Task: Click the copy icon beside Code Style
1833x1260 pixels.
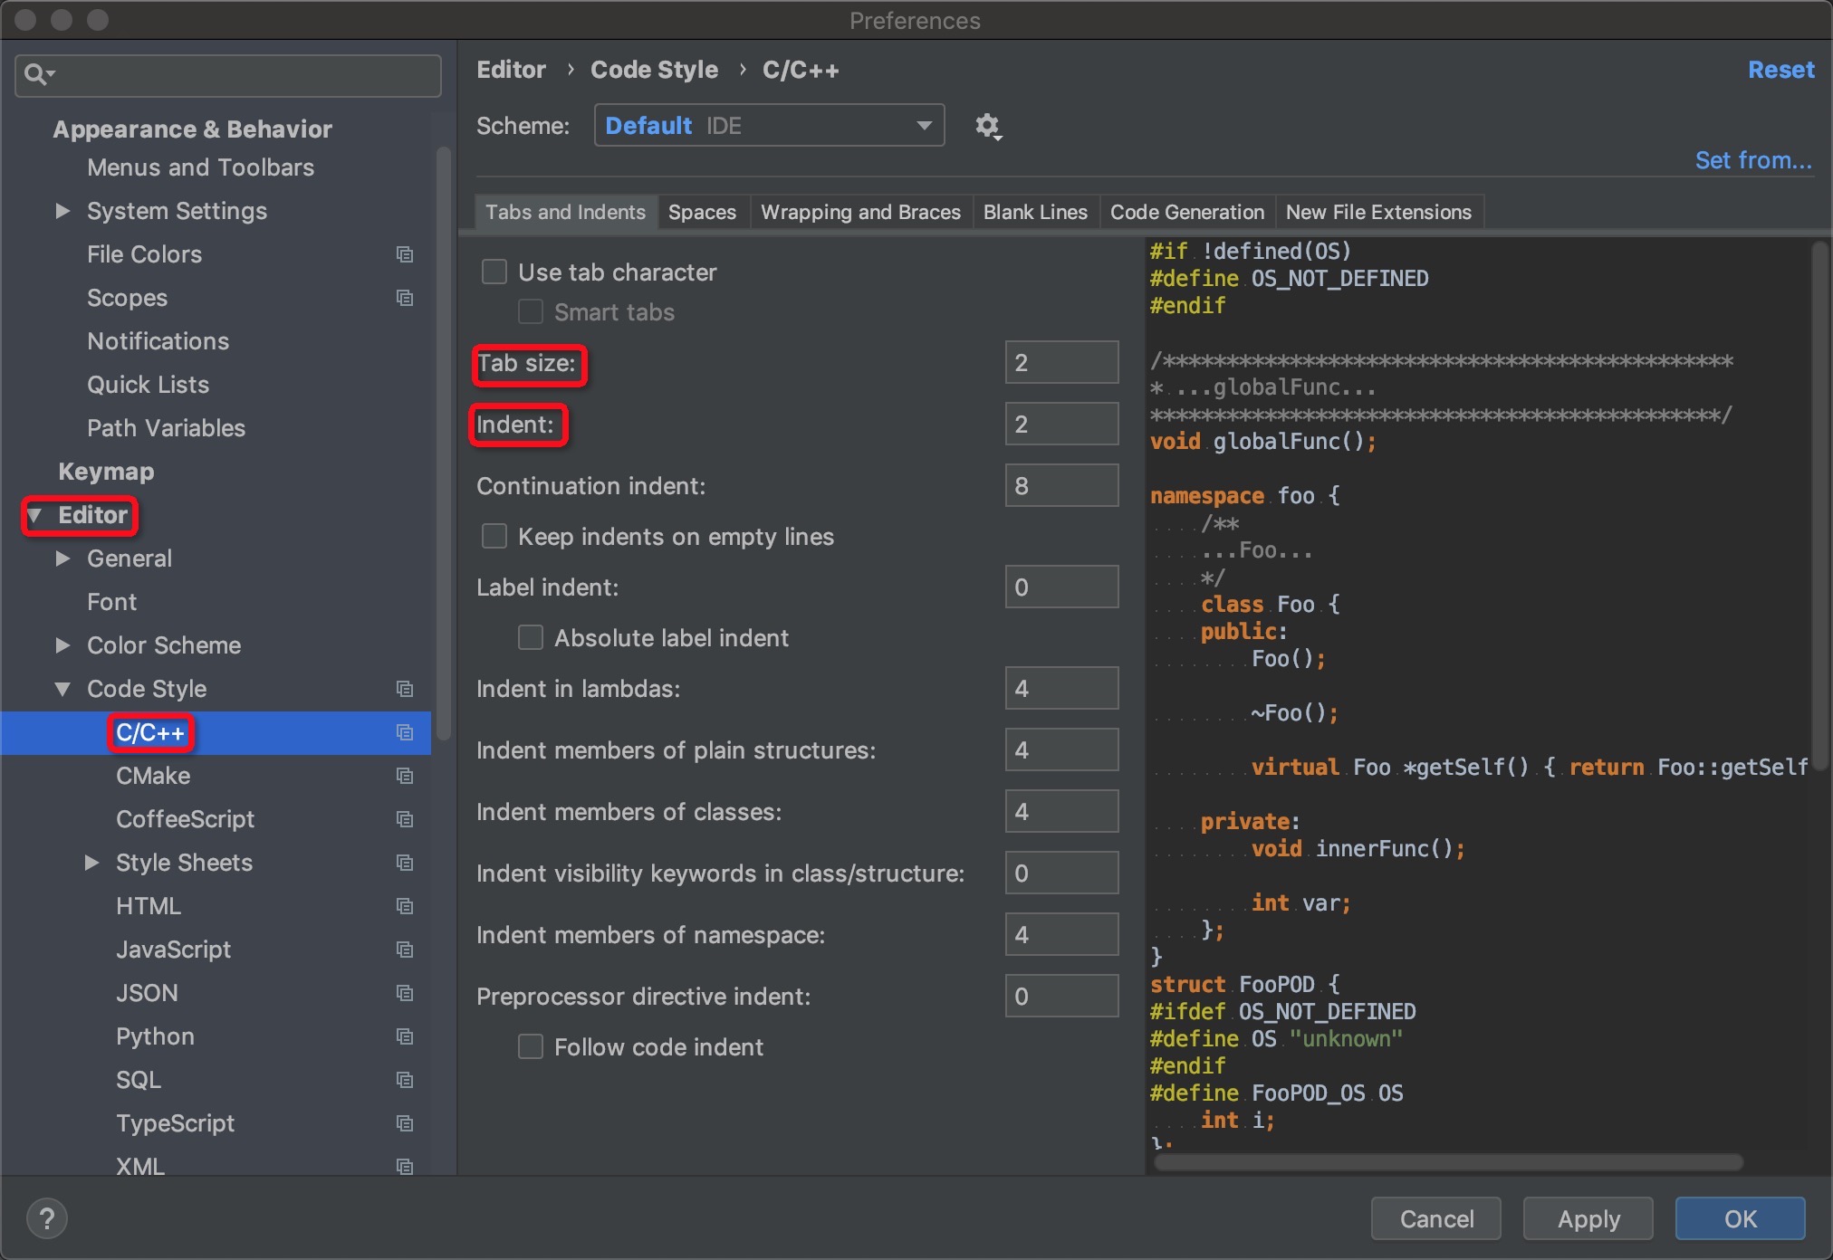Action: click(x=405, y=689)
